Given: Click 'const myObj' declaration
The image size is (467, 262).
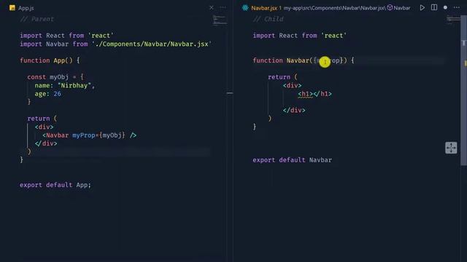Looking at the screenshot, I should click(x=47, y=77).
